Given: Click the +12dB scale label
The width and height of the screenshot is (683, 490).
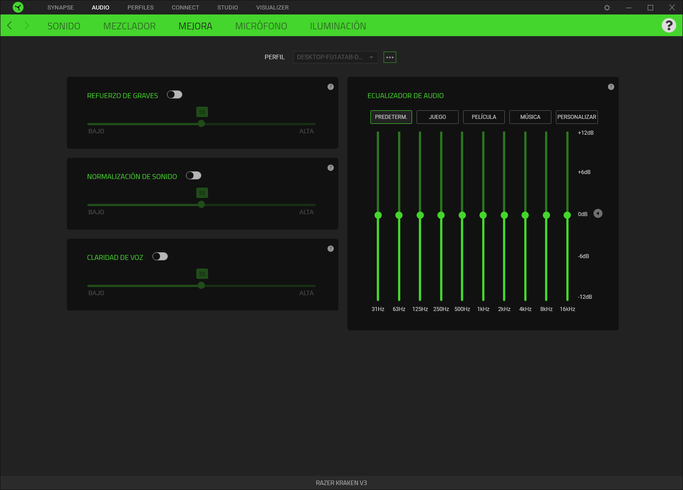Looking at the screenshot, I should coord(586,133).
